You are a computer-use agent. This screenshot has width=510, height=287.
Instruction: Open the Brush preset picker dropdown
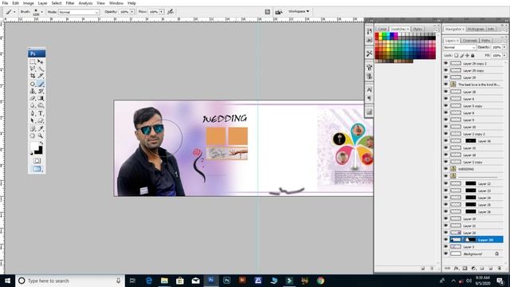tap(41, 12)
